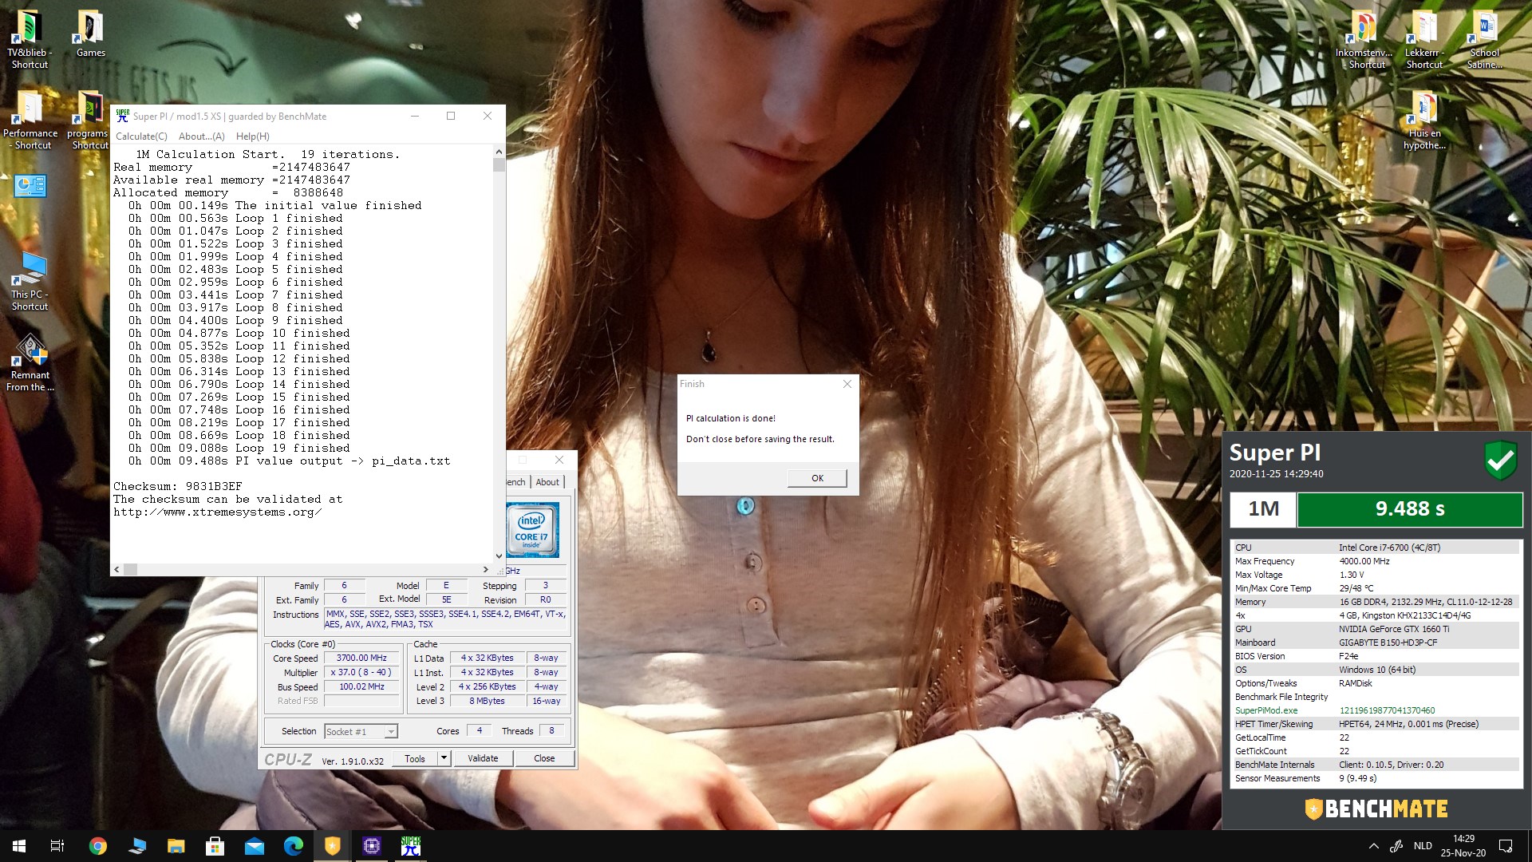Click the BenchMate logo at panel bottom

click(1376, 809)
